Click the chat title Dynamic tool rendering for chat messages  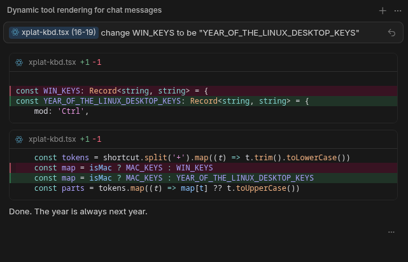(84, 10)
